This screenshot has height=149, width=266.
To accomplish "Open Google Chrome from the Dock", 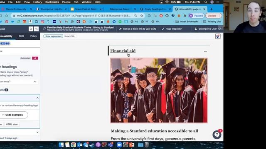I will tap(74, 145).
